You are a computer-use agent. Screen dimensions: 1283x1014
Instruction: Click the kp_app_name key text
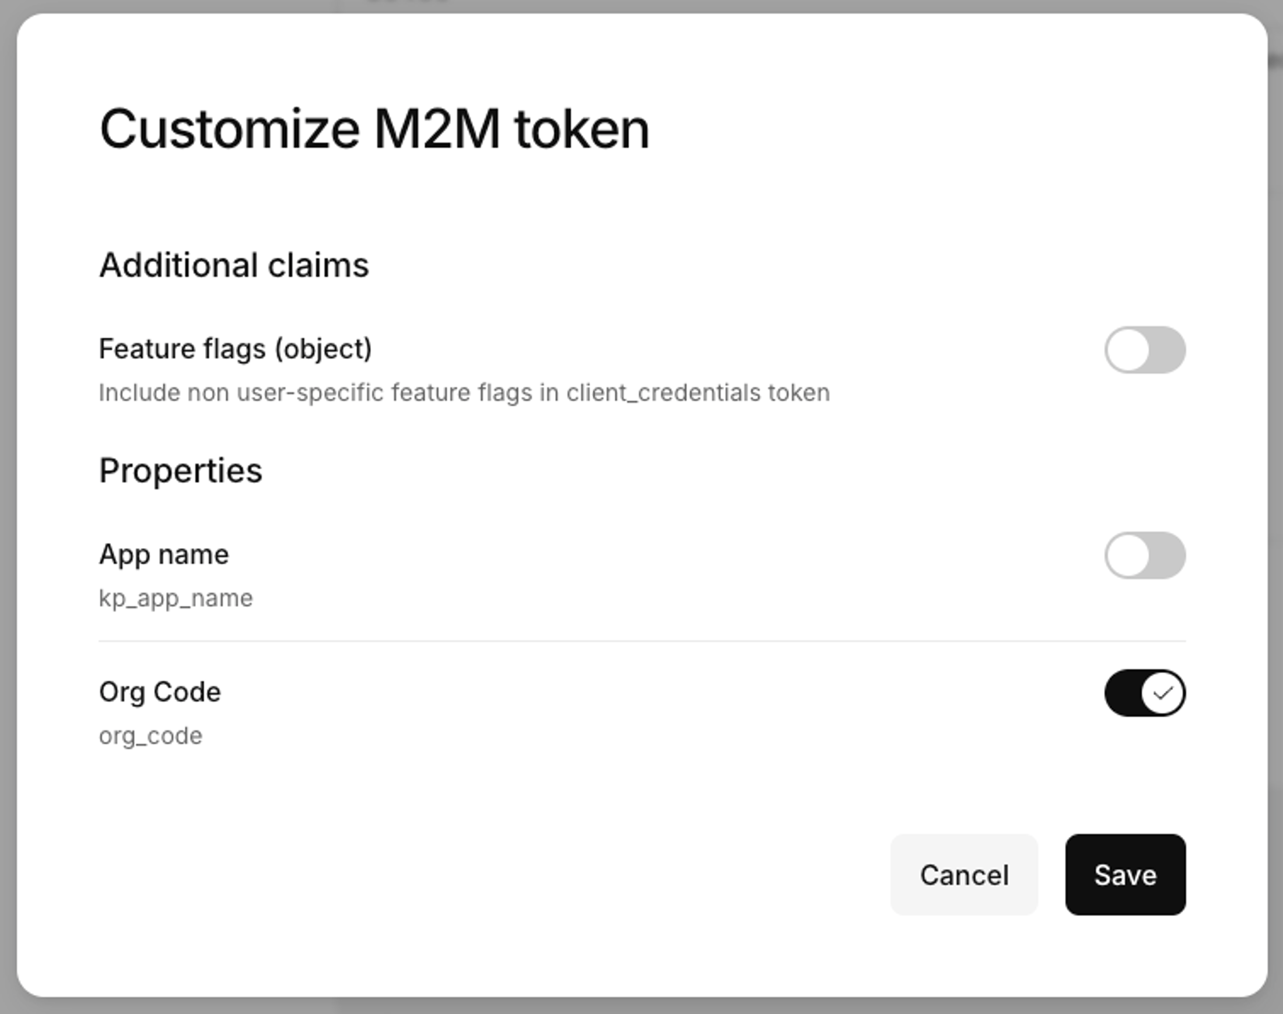[x=176, y=598]
